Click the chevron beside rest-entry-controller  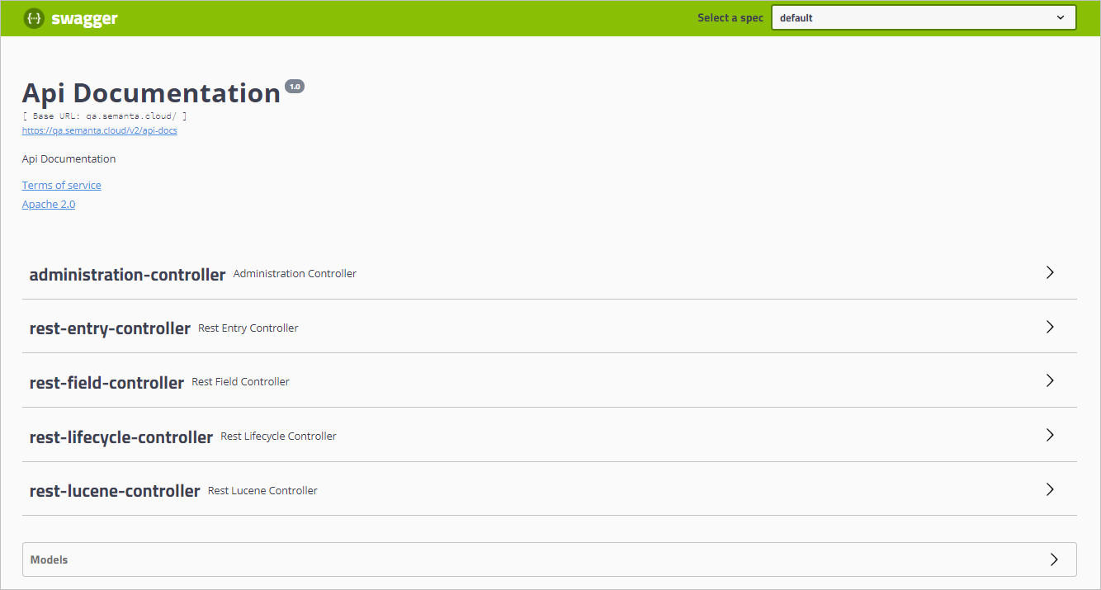click(x=1050, y=327)
